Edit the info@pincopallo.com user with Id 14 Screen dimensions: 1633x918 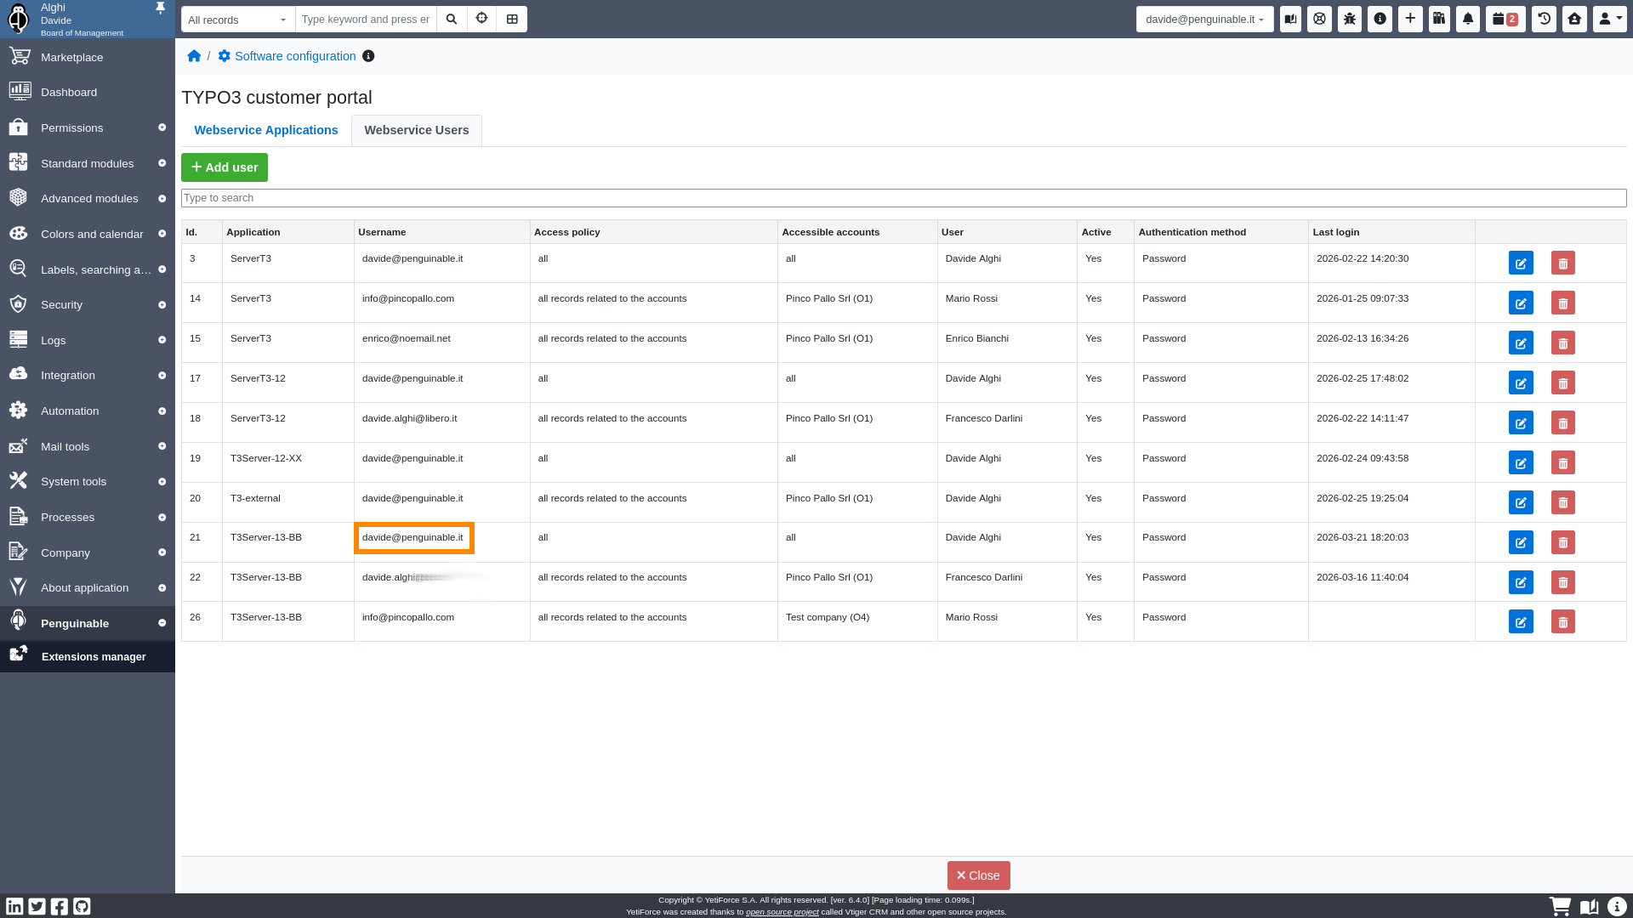pyautogui.click(x=1521, y=303)
